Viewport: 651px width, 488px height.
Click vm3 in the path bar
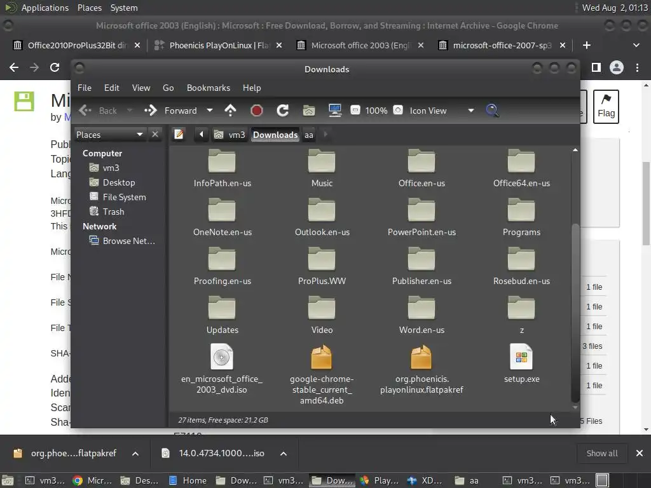point(230,135)
